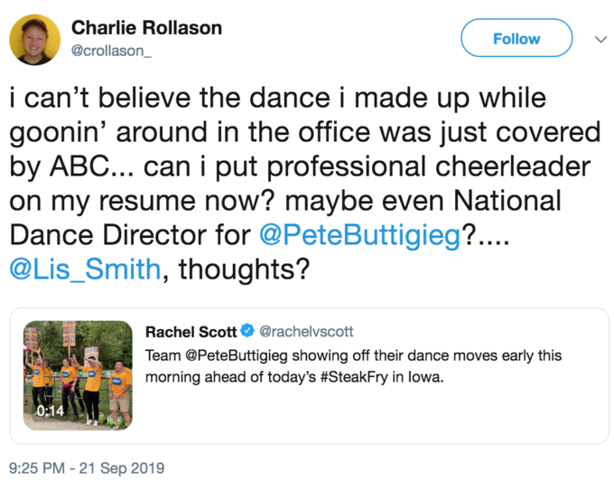Open the tweet options chevron next to Follow

point(600,39)
